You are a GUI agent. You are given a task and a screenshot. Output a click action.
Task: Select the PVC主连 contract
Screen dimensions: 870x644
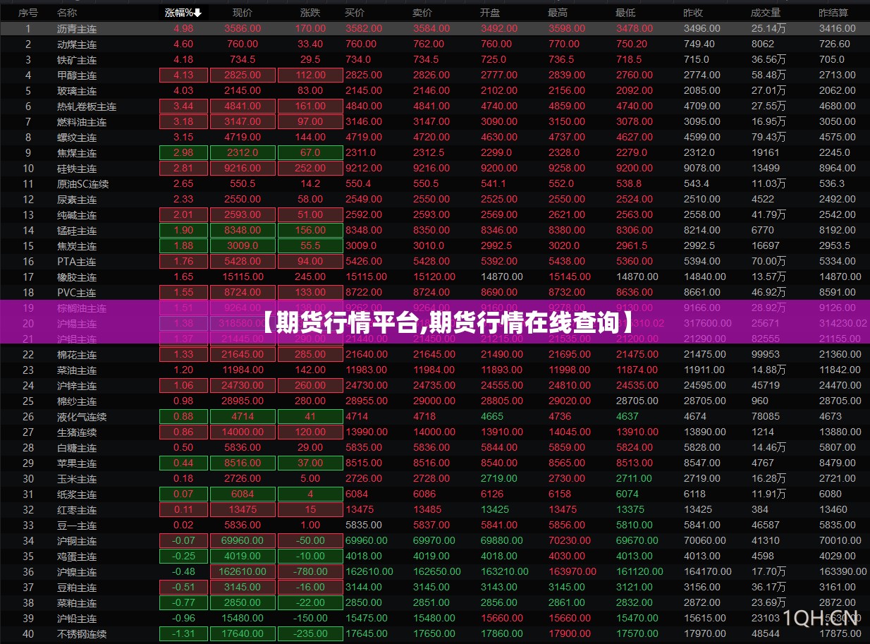coord(77,293)
